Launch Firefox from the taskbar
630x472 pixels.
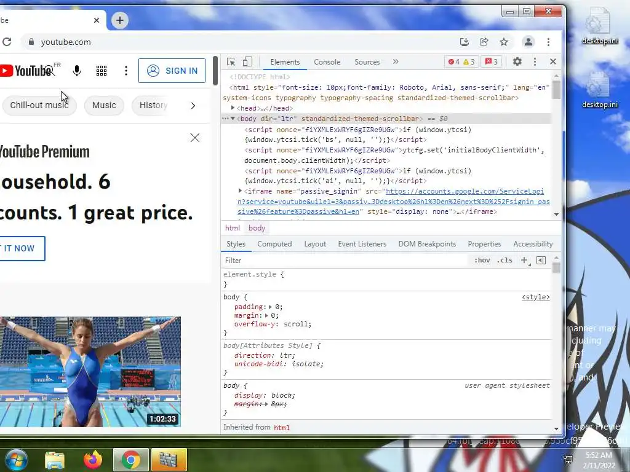[93, 460]
